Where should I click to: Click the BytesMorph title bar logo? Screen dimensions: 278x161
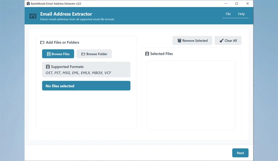pos(28,4)
